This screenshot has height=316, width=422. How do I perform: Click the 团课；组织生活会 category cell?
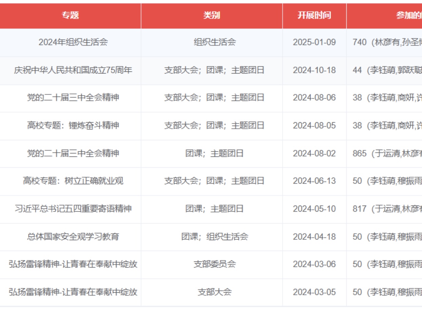point(214,237)
